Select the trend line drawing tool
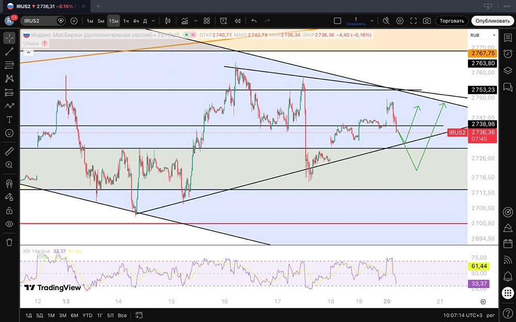 pyautogui.click(x=9, y=52)
